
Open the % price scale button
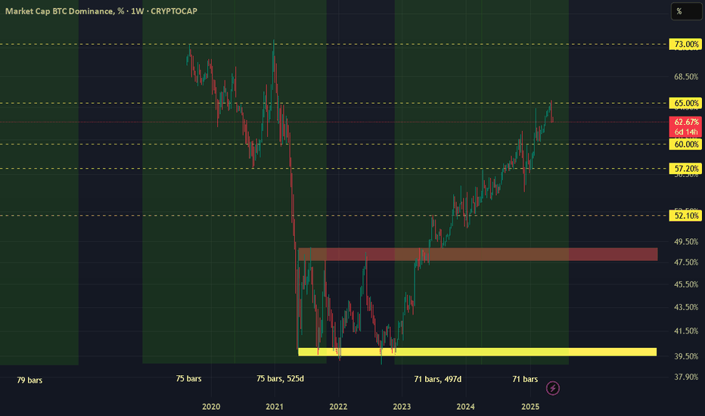click(686, 11)
